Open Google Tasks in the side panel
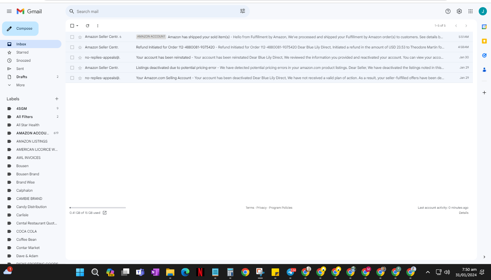491x280 pixels. coord(484,55)
